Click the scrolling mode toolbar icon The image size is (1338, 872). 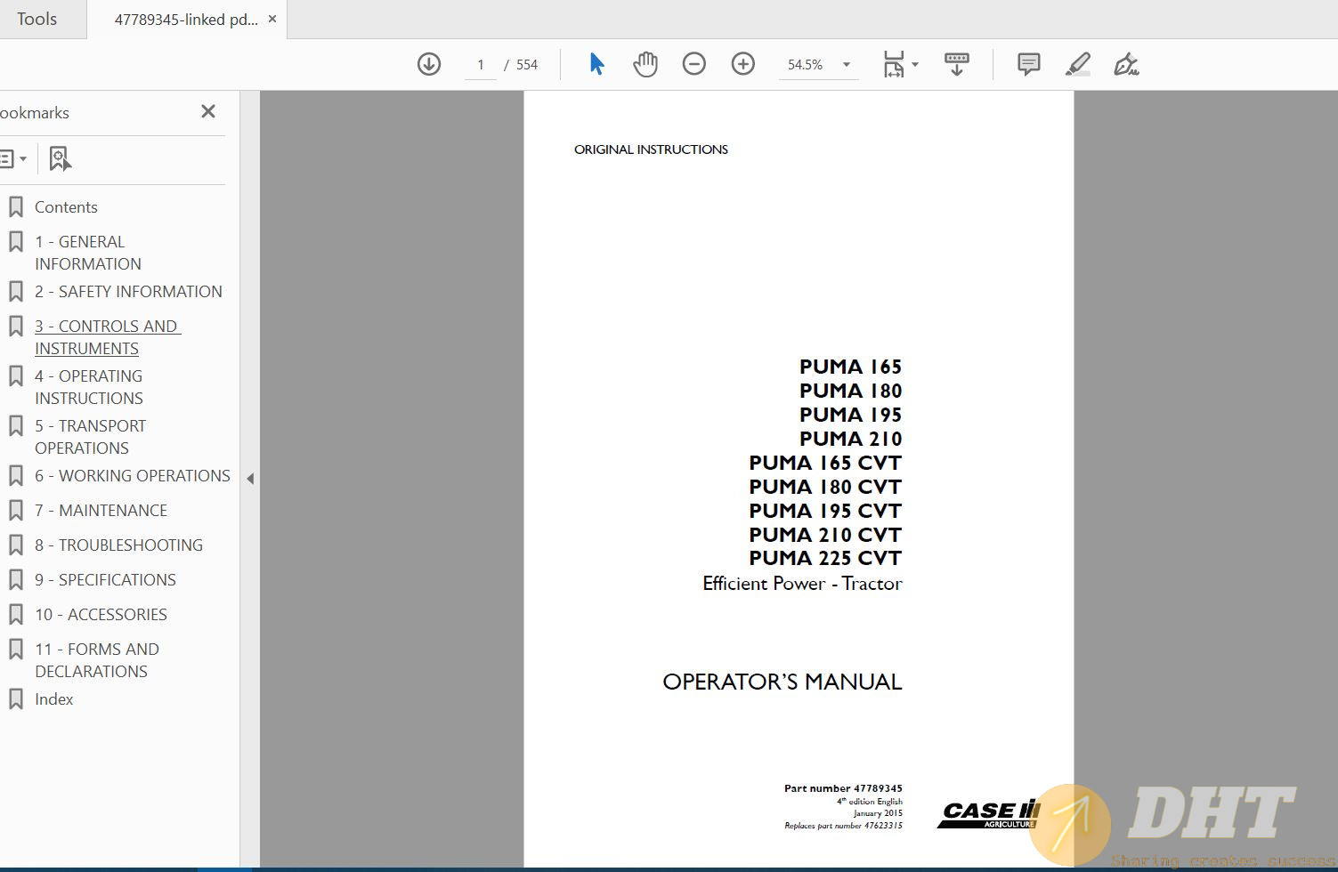(x=957, y=64)
